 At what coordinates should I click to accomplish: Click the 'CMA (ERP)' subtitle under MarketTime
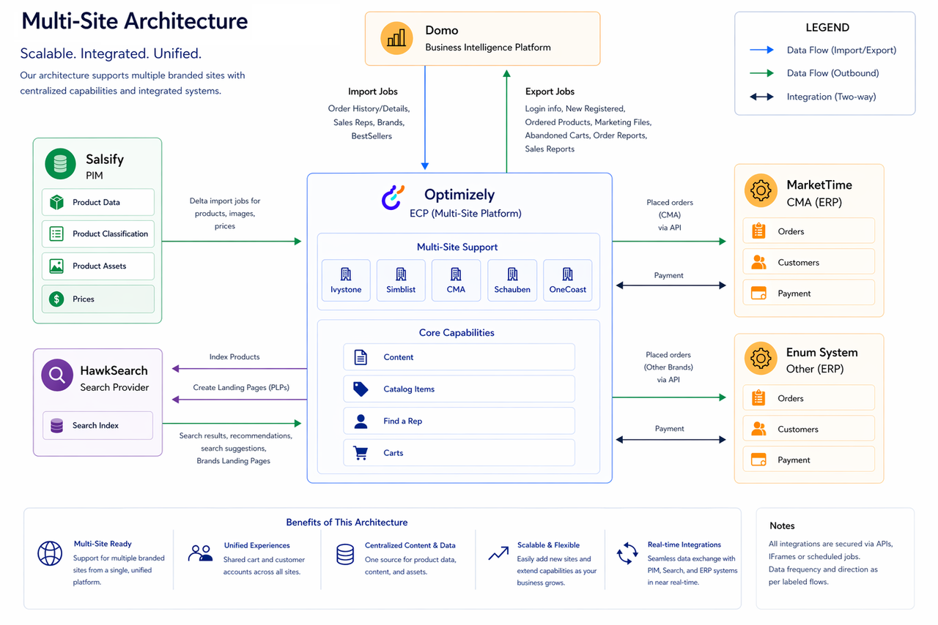pos(814,202)
